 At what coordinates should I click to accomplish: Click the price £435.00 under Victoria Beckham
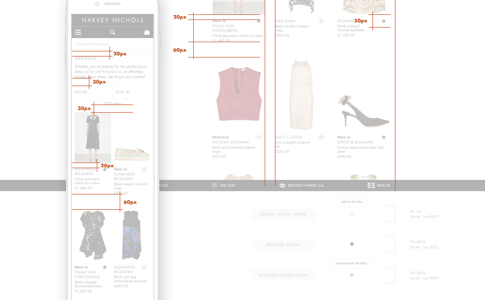tap(219, 156)
